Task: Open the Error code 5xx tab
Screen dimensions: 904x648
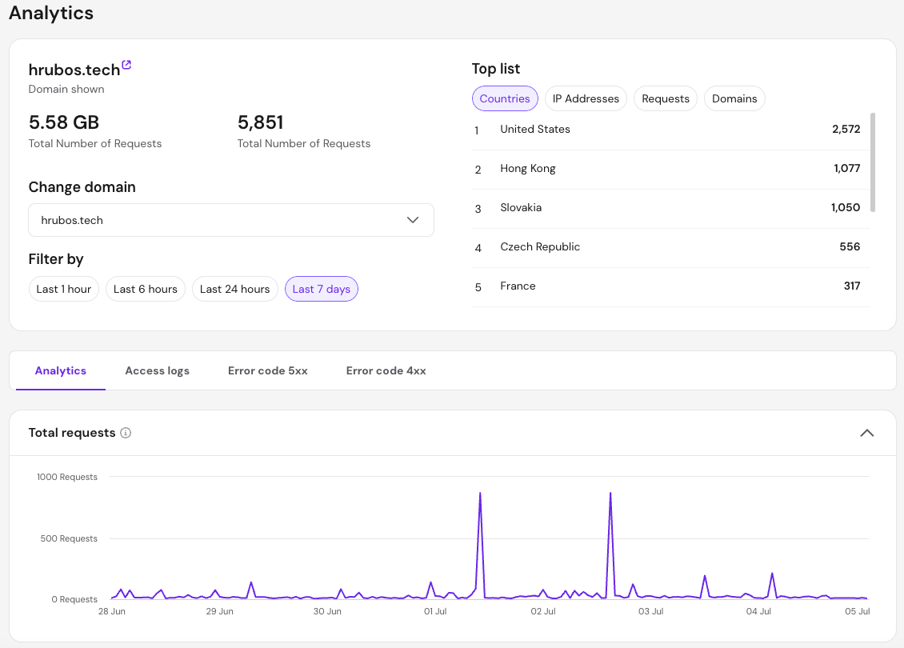Action: pos(267,370)
